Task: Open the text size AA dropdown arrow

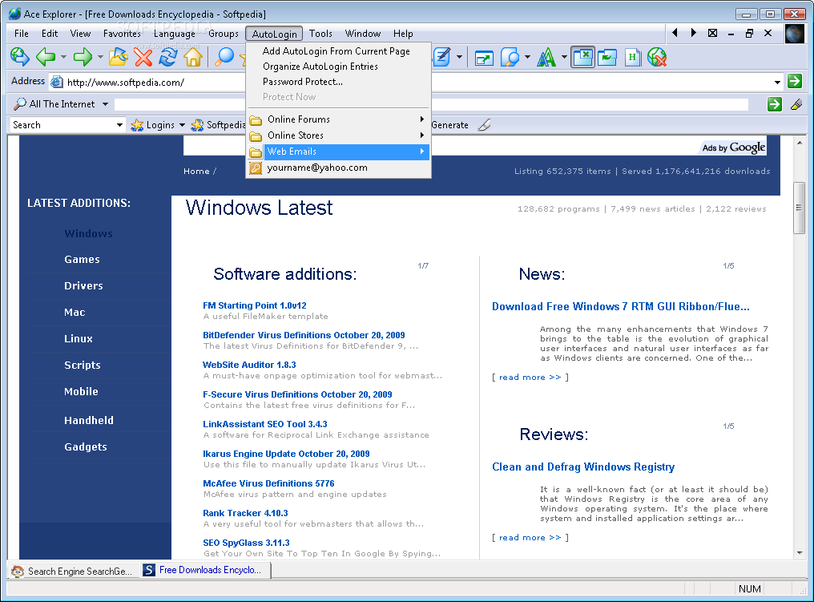Action: pyautogui.click(x=564, y=58)
